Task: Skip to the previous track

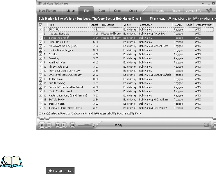Action: click(57, 125)
